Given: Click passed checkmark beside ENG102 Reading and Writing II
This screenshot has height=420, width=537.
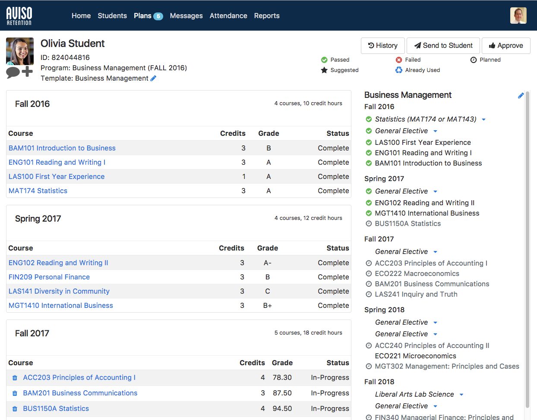Looking at the screenshot, I should 369,203.
